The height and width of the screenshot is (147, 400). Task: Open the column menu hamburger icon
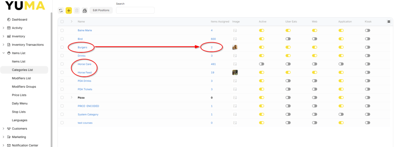[389, 22]
